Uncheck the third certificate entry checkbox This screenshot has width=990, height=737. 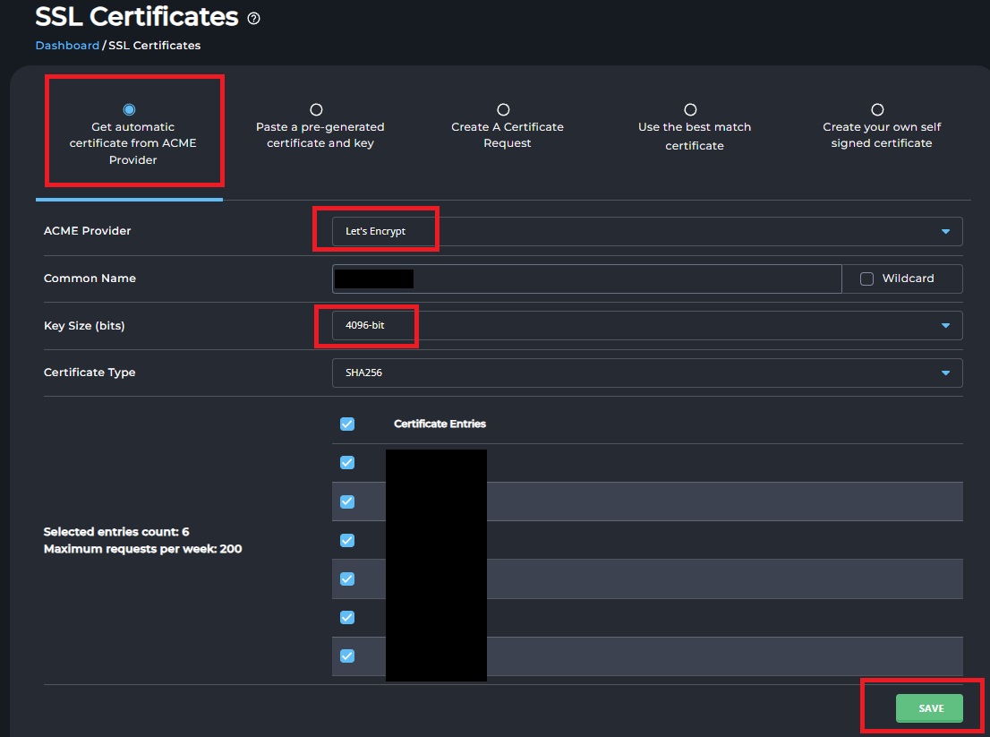click(x=347, y=540)
